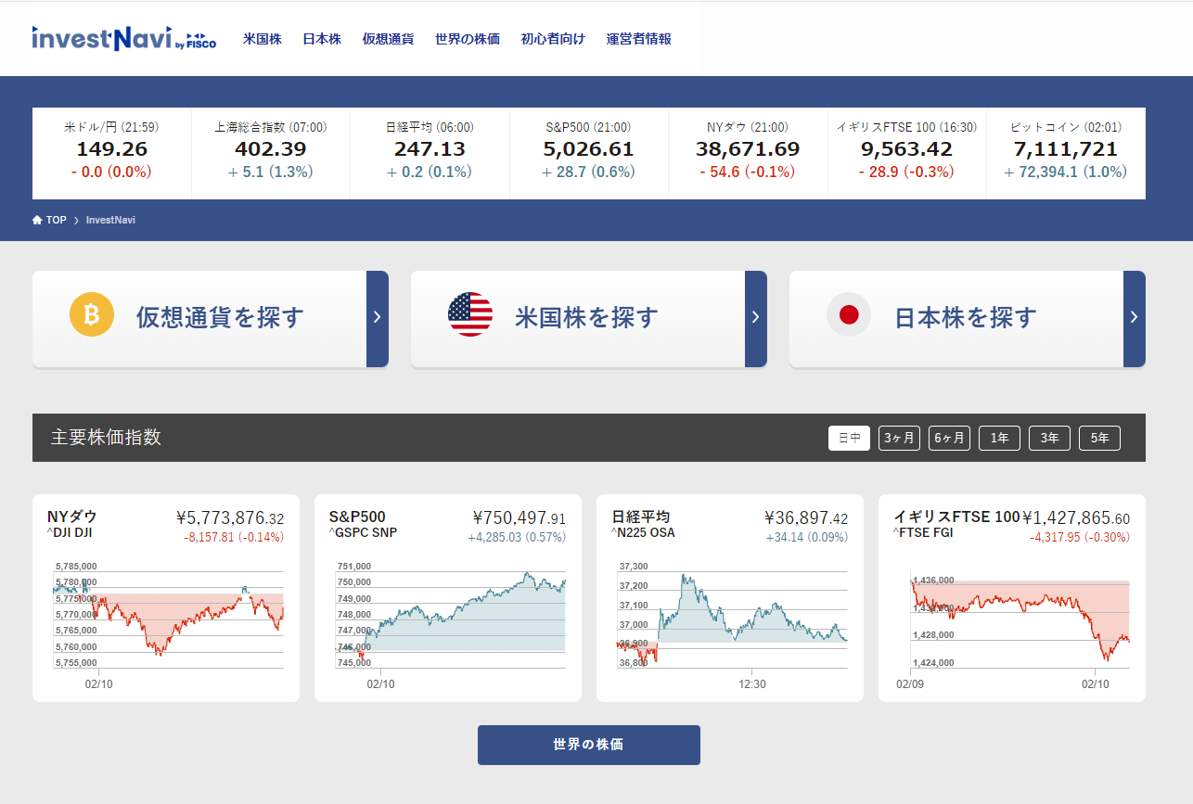
Task: Click the イギリスFTSE 100 card title
Action: [x=956, y=517]
